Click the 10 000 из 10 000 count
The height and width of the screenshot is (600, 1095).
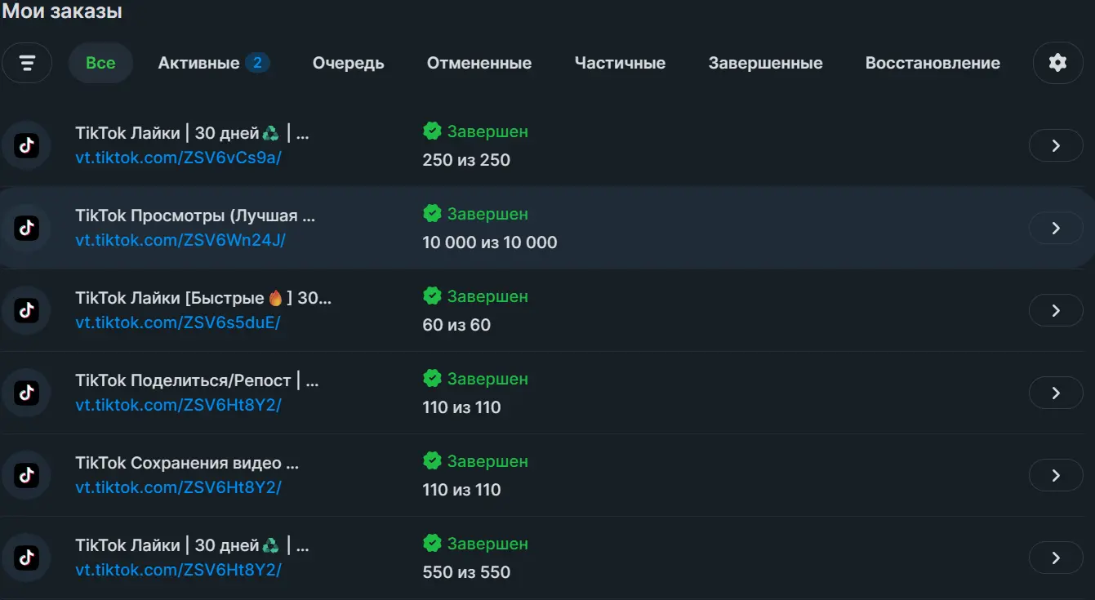click(x=490, y=242)
